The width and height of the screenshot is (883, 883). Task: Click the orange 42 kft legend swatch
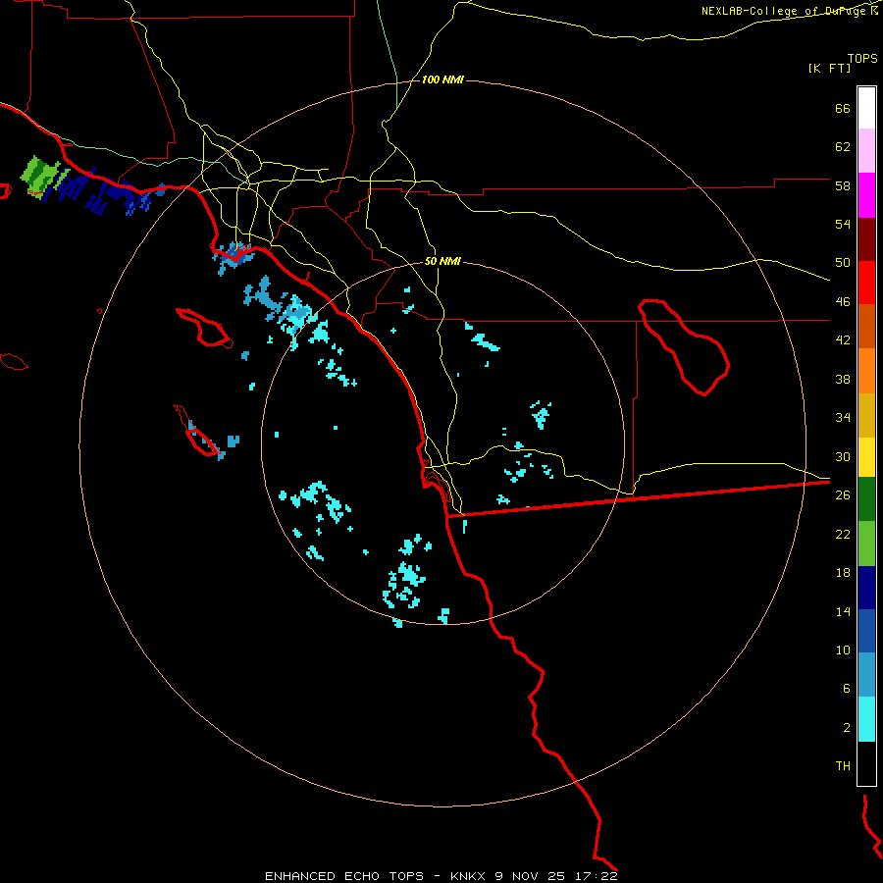[x=866, y=371]
